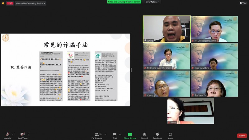The image size is (249, 140).
Task: Open the Chat panel
Action: (115, 135)
